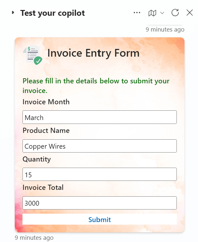This screenshot has height=242, width=198.
Task: Click the Invoice Entry Form heading
Action: tap(93, 53)
